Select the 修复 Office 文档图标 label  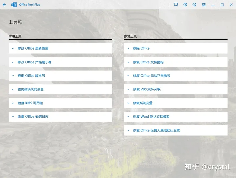[148, 62]
